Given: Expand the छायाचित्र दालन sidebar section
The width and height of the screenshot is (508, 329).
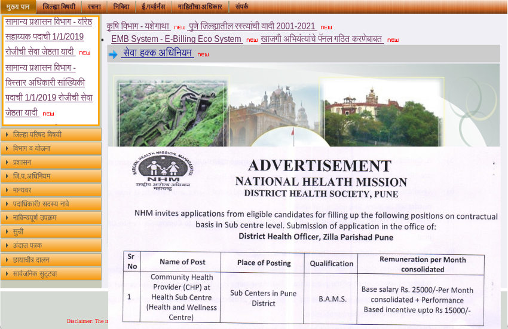Looking at the screenshot, I should pos(51,260).
